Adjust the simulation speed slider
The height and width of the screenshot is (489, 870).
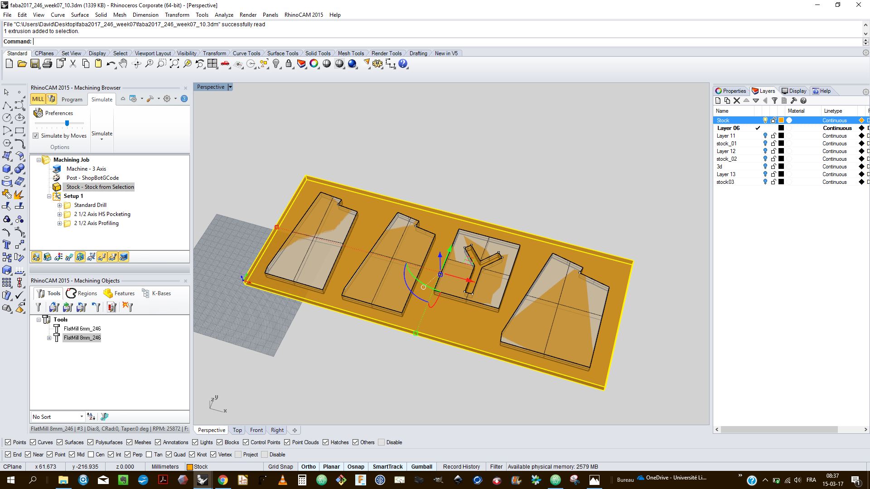click(67, 123)
